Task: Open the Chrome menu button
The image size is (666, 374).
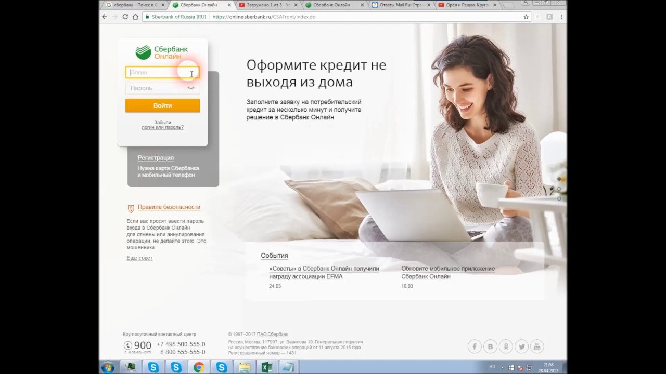Action: (561, 17)
